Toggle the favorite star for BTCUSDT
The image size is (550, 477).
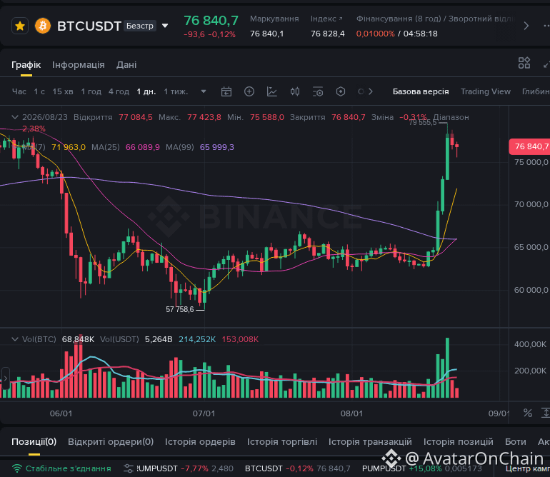20,26
